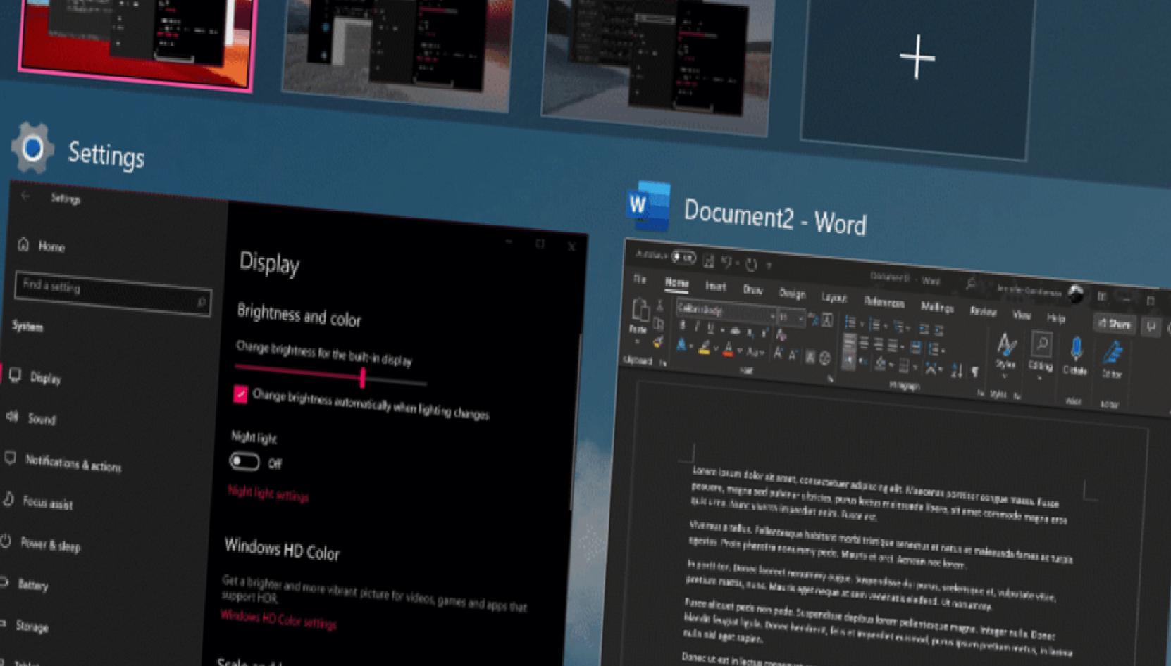Add a new virtual desktop
The image size is (1171, 666).
pos(917,57)
